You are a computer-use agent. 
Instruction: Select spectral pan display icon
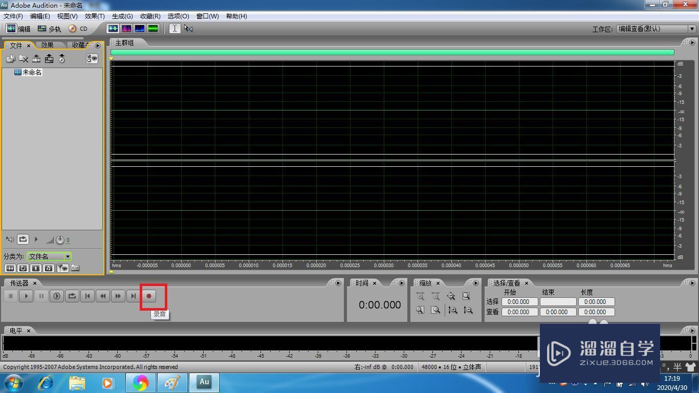point(140,29)
